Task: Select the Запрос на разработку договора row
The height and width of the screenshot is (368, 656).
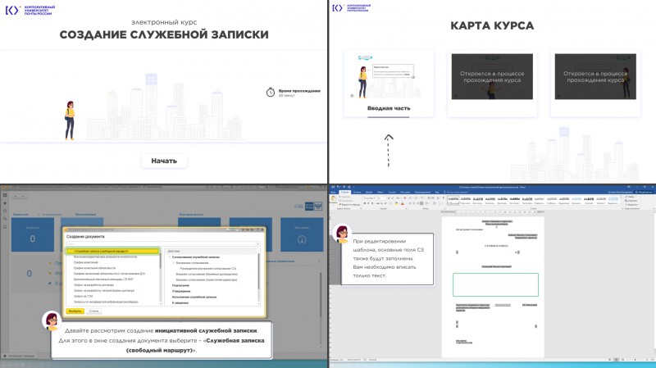Action: point(94,284)
